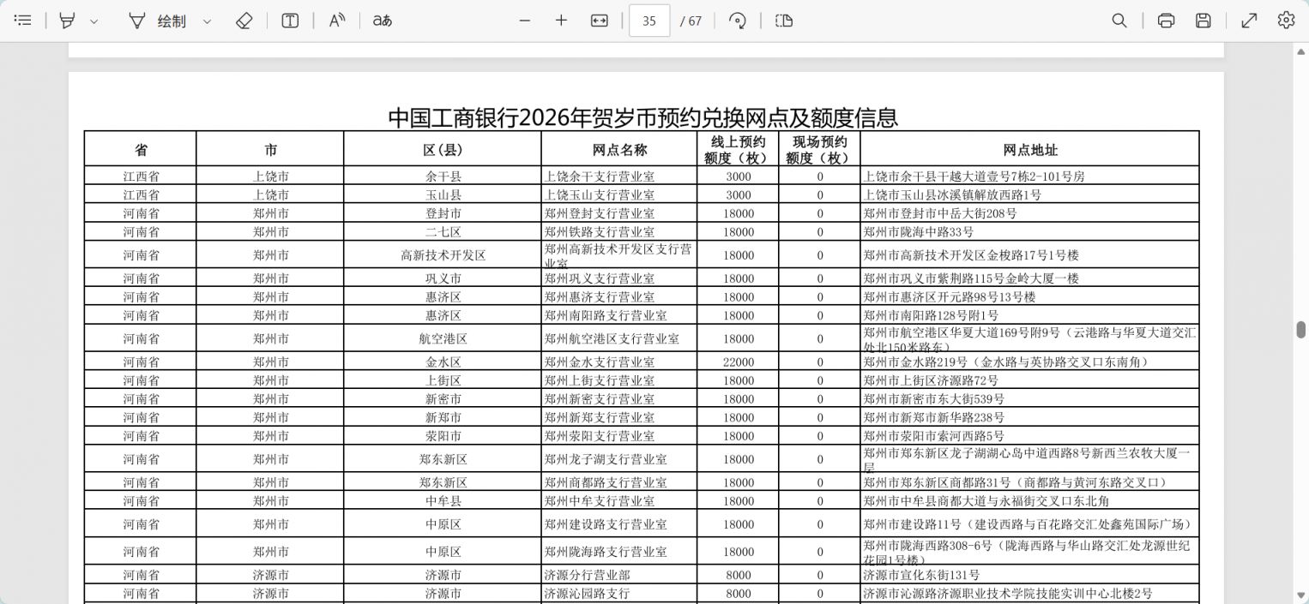Fit page to width
The height and width of the screenshot is (604, 1309).
pyautogui.click(x=599, y=21)
